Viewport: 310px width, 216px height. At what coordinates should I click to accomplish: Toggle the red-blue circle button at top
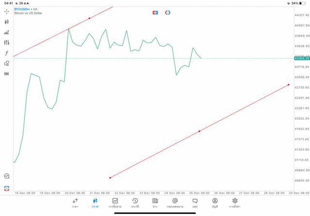pyautogui.click(x=168, y=13)
